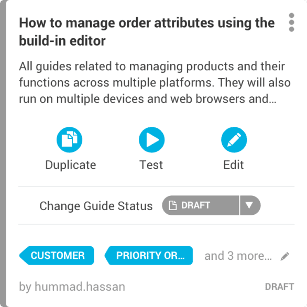
Task: Click the gray left status strip
Action: (3, 153)
